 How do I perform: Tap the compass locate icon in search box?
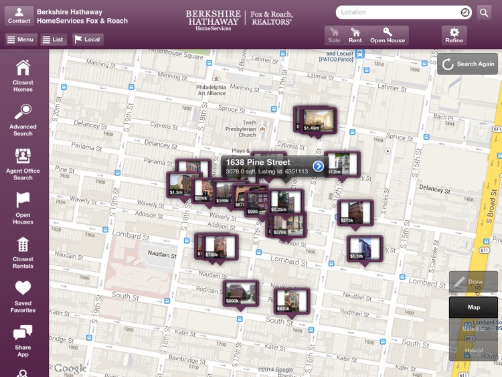tap(465, 12)
